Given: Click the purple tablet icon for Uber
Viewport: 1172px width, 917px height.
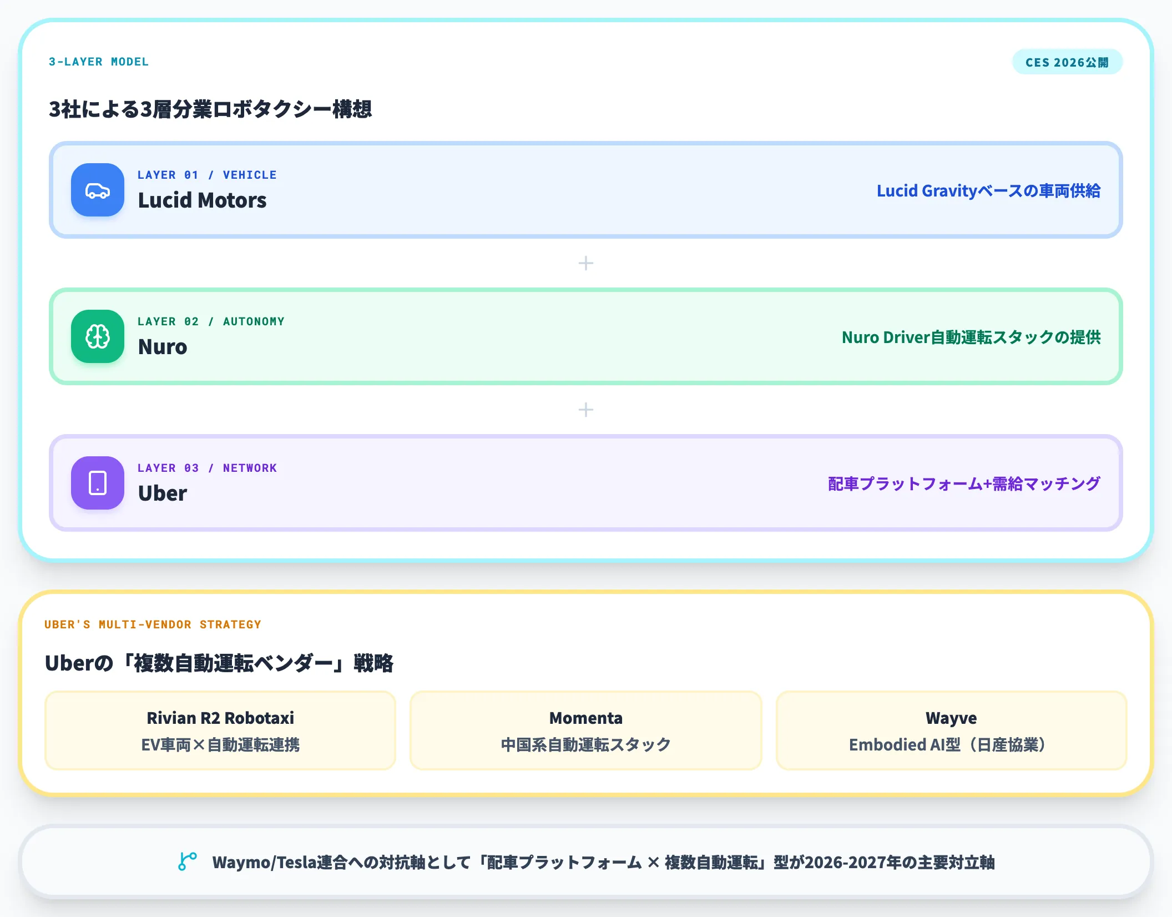Looking at the screenshot, I should (x=98, y=483).
